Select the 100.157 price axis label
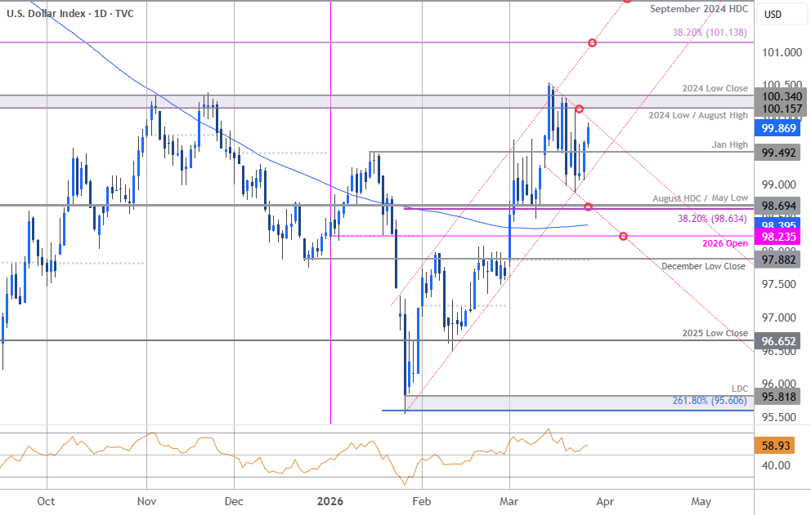This screenshot has height=515, width=811. [779, 109]
